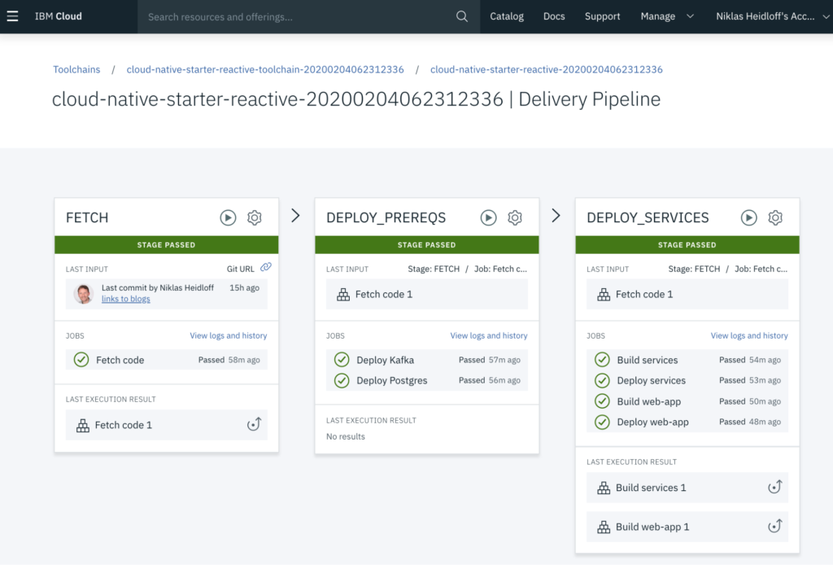Click the search magnifier icon

462,16
